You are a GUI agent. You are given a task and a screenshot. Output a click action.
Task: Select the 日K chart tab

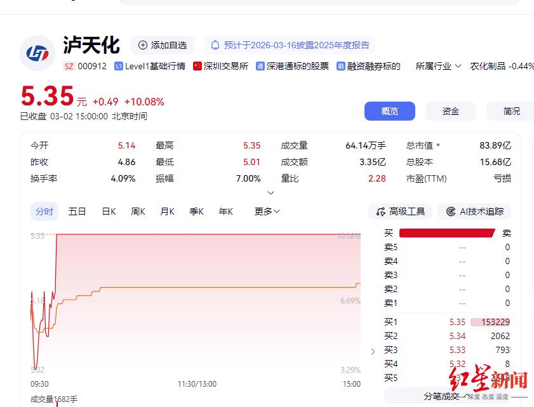click(x=109, y=211)
